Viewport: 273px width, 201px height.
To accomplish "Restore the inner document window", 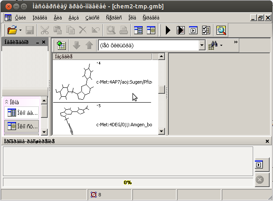I will [260, 18].
